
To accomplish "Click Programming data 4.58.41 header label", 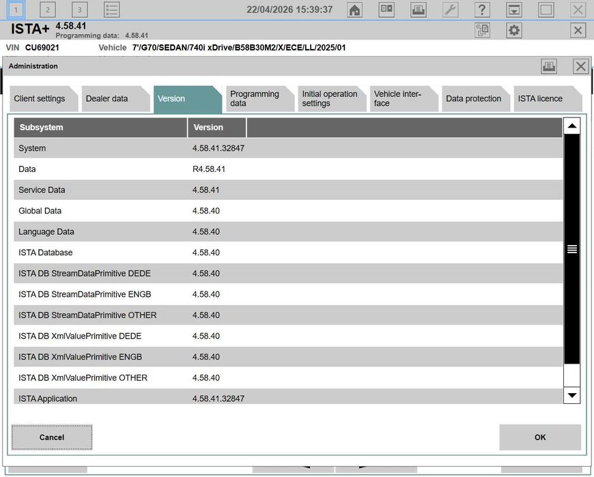I will pyautogui.click(x=102, y=35).
